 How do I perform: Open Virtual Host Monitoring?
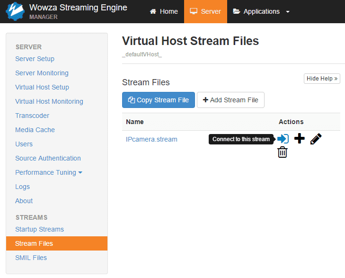(x=49, y=101)
